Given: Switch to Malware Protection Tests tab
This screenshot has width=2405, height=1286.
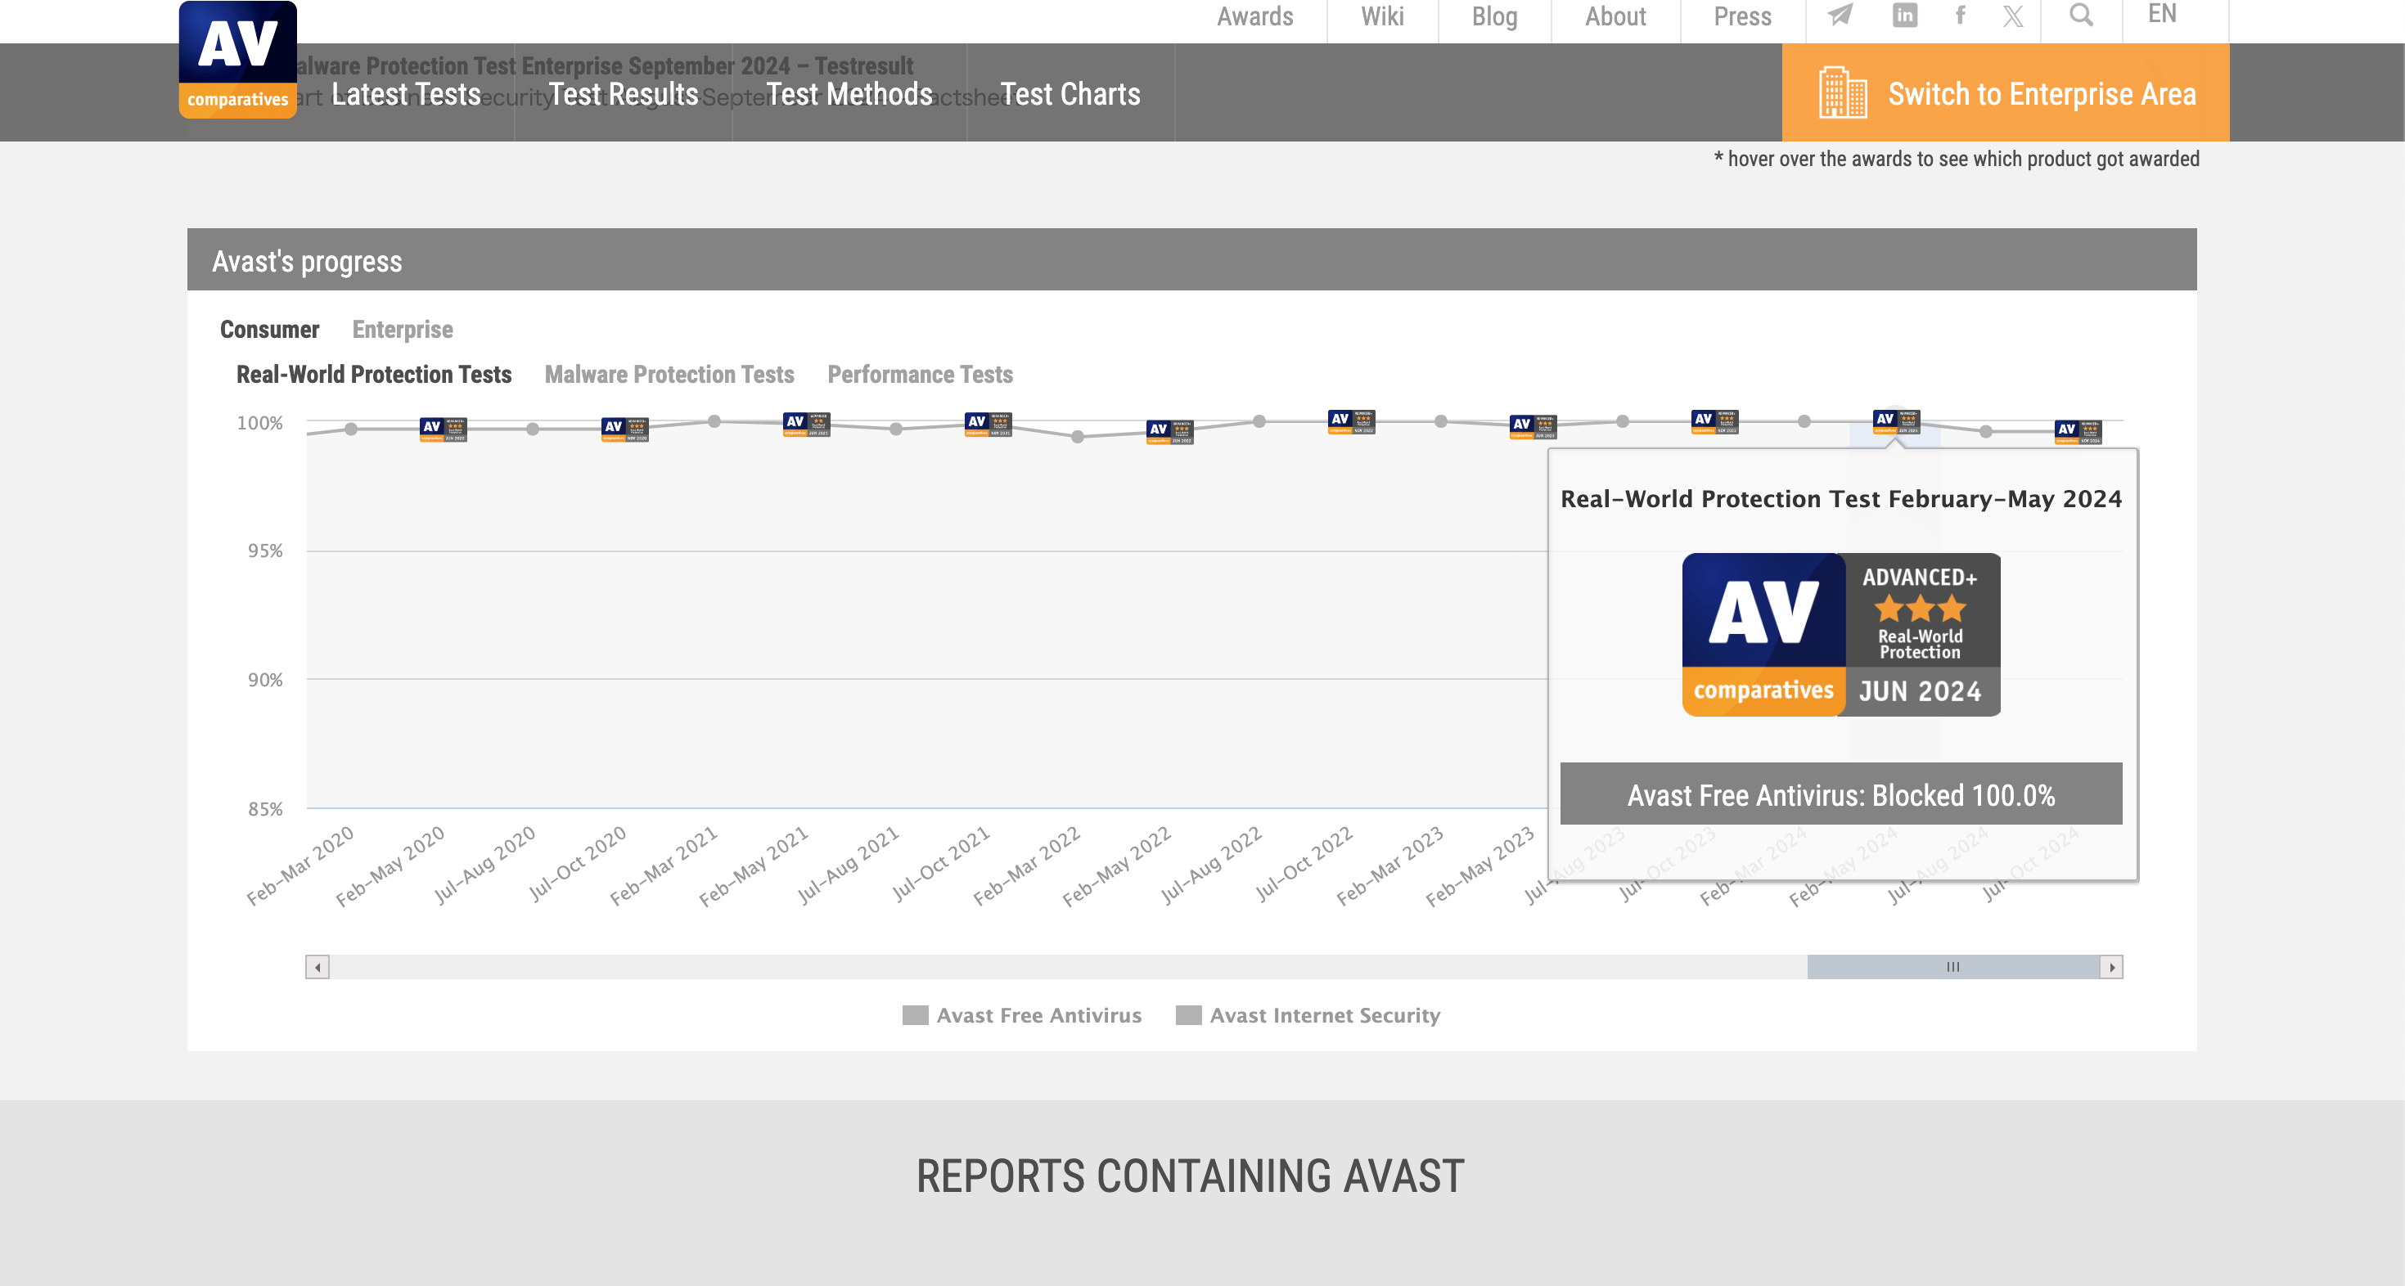Looking at the screenshot, I should pyautogui.click(x=669, y=374).
